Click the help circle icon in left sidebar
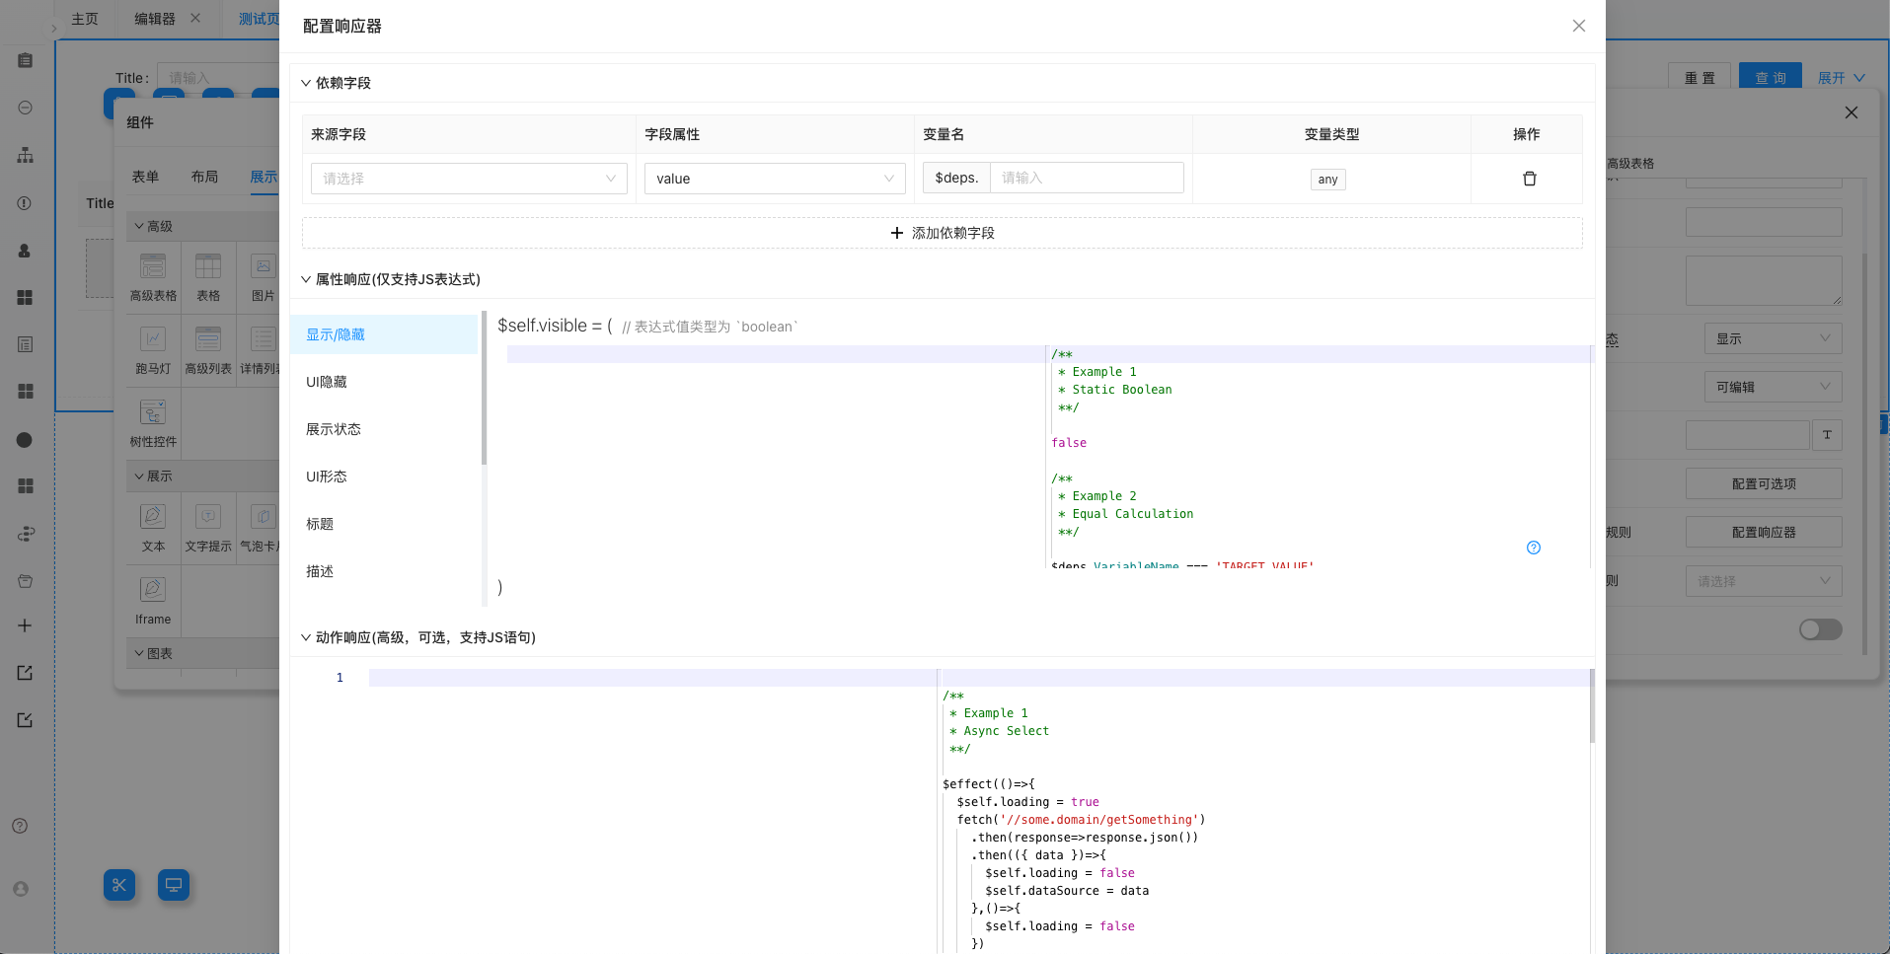1890x954 pixels. (x=20, y=826)
